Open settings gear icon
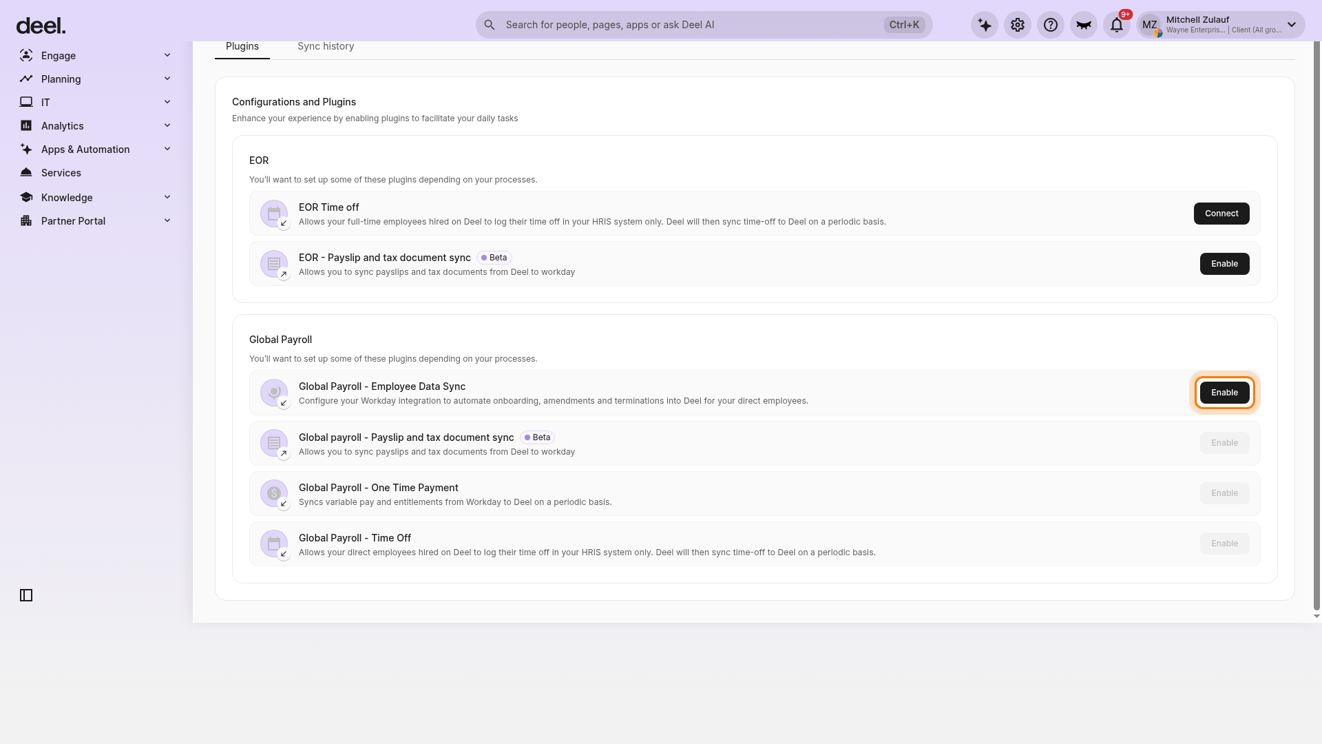 point(1018,25)
